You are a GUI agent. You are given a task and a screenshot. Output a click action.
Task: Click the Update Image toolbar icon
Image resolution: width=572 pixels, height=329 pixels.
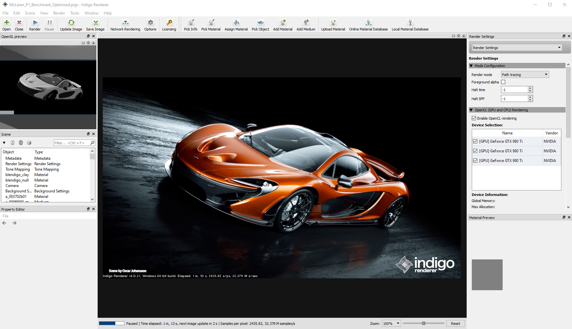(71, 25)
